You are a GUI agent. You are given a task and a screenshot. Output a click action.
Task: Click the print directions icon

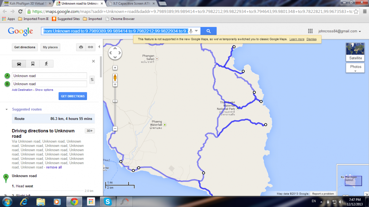tap(81, 47)
